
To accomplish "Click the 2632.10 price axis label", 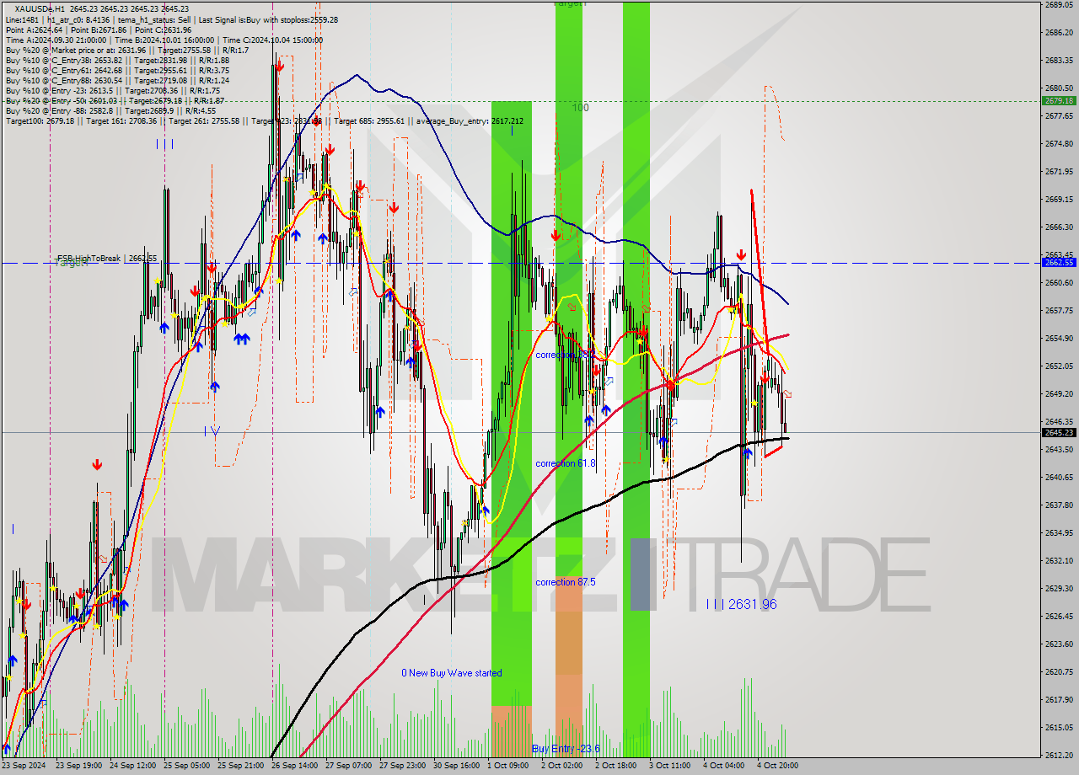I will tap(1059, 561).
